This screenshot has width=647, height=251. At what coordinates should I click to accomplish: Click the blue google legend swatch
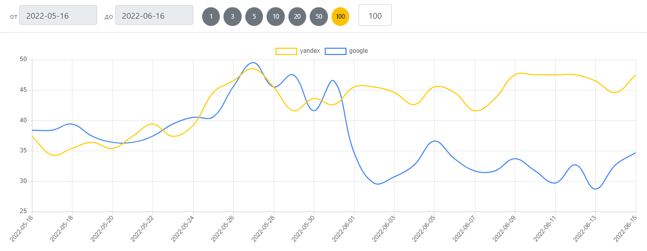(x=335, y=51)
